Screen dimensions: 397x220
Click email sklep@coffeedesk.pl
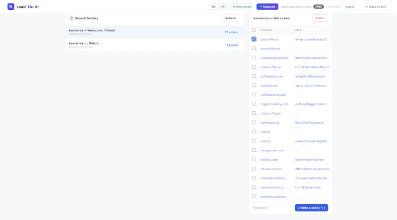[x=310, y=77]
